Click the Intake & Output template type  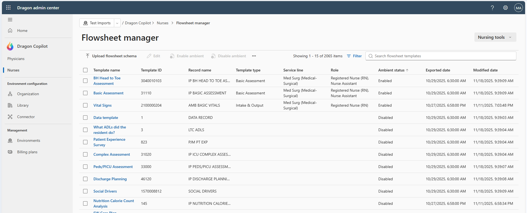tap(250, 105)
